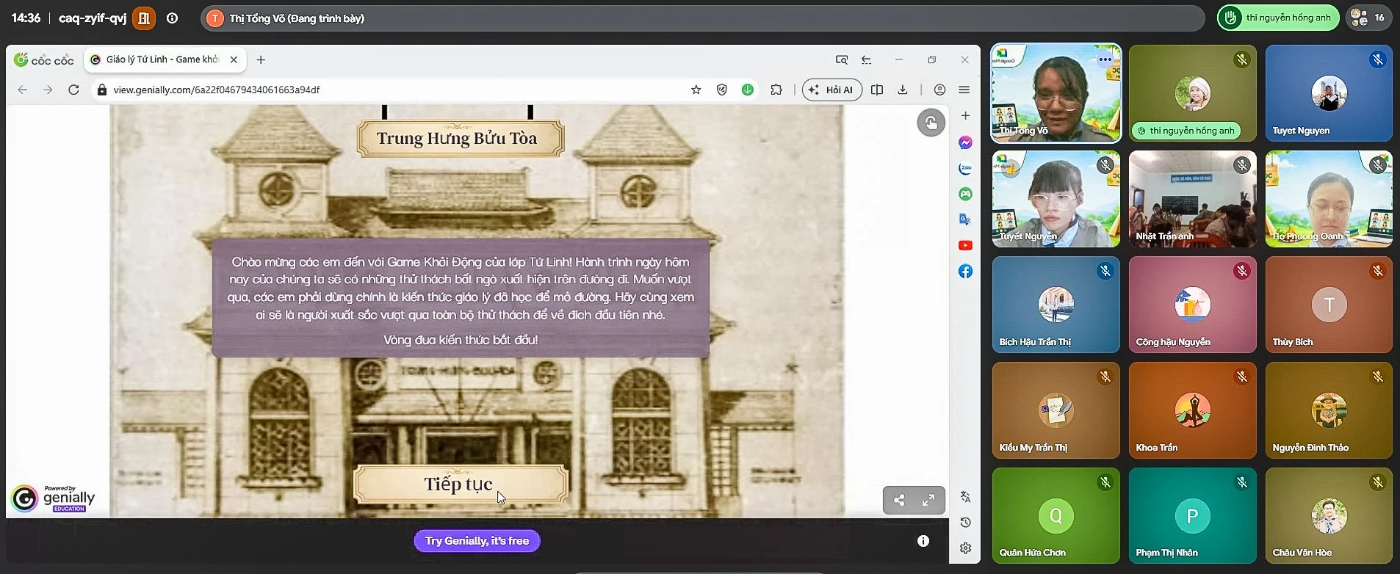
Task: Enter fullscreen in Genially viewer
Action: click(928, 501)
